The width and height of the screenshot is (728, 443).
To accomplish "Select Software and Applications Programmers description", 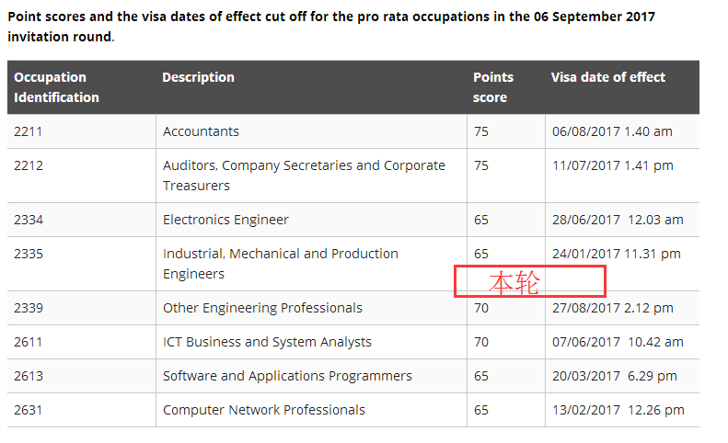I will click(287, 376).
